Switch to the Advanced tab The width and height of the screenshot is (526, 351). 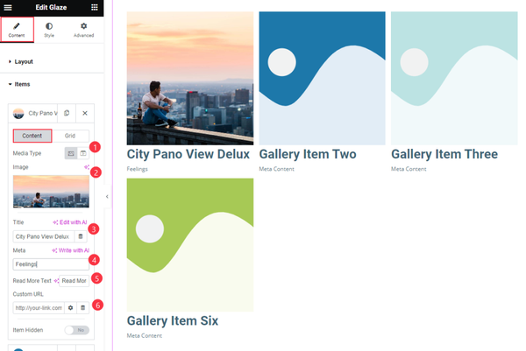[83, 30]
